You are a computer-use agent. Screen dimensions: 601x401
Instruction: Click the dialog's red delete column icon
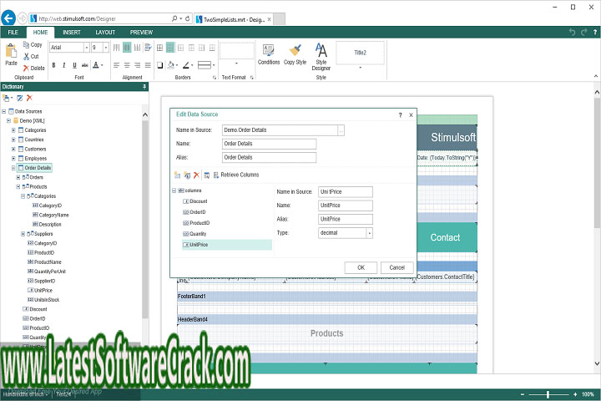[x=196, y=175]
